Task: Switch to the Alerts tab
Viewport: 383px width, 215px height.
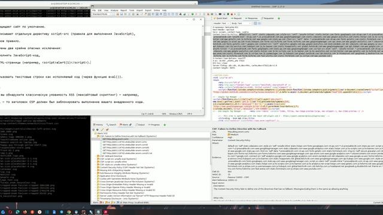Action: click(126, 125)
